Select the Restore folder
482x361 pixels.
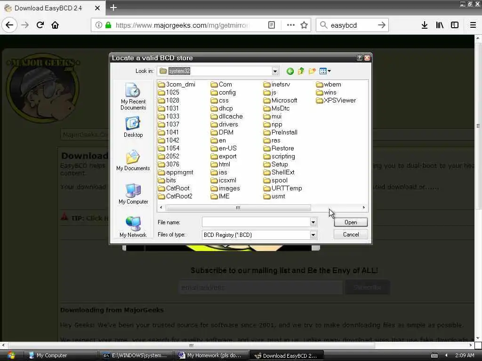pyautogui.click(x=279, y=148)
